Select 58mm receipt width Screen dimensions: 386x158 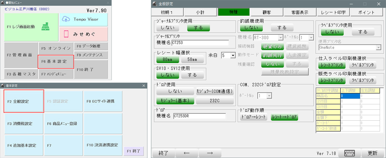[192, 59]
